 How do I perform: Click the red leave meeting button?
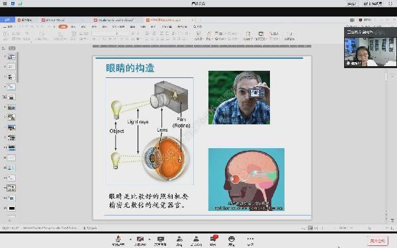tap(378, 241)
